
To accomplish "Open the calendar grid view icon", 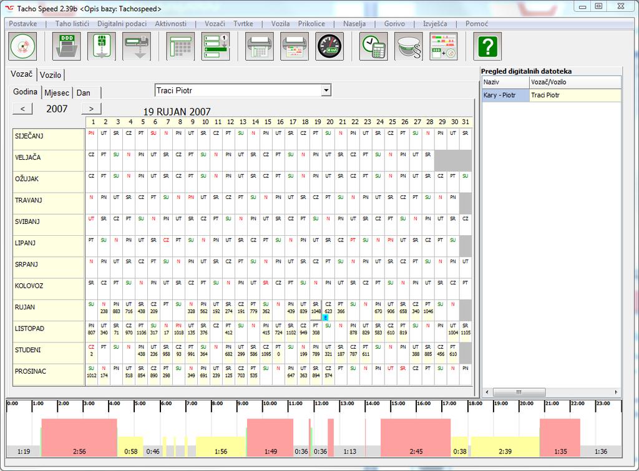I will (180, 46).
